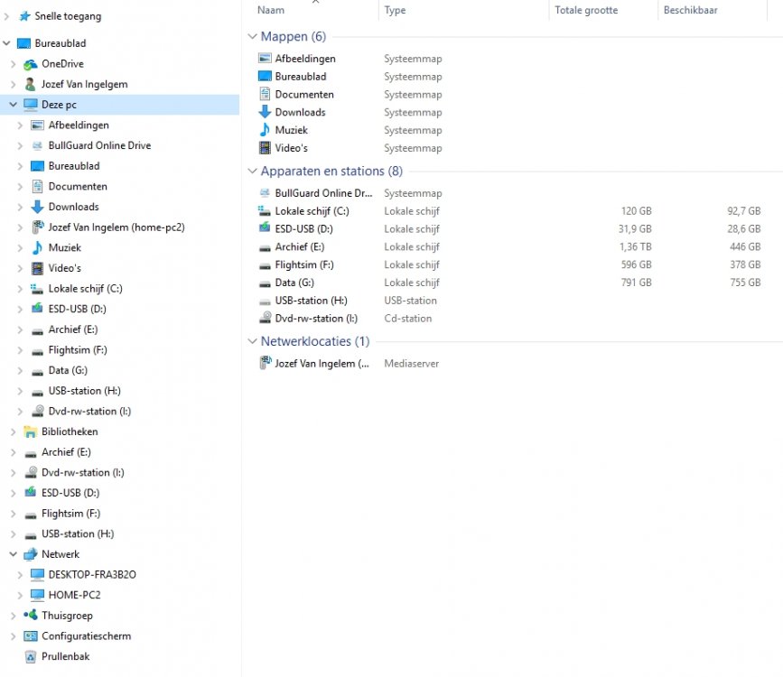
Task: Collapse the Netwerklocaties (1) group
Action: [x=252, y=341]
